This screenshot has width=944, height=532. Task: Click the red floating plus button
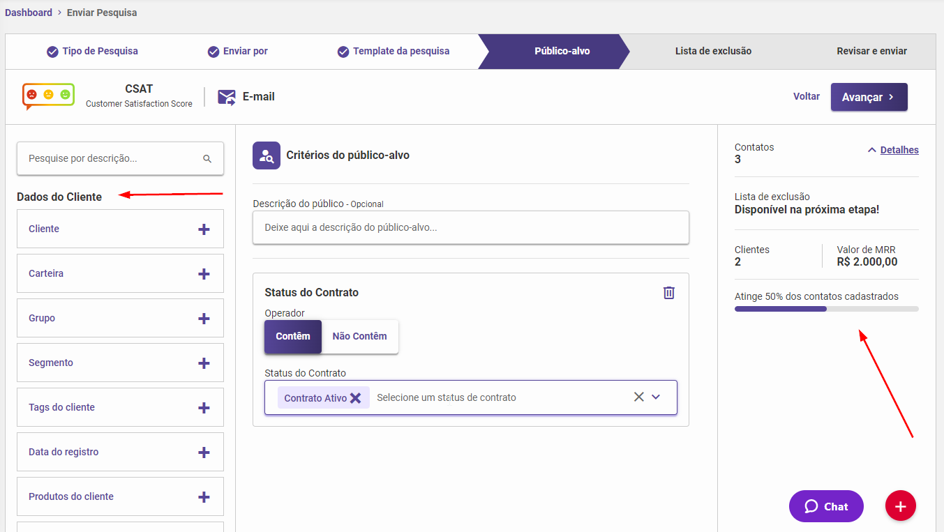[901, 506]
